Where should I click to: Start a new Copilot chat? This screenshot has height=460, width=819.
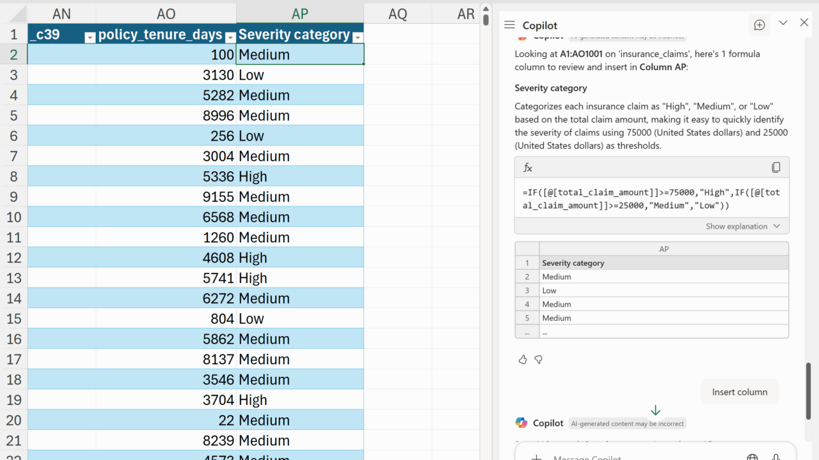pyautogui.click(x=759, y=25)
